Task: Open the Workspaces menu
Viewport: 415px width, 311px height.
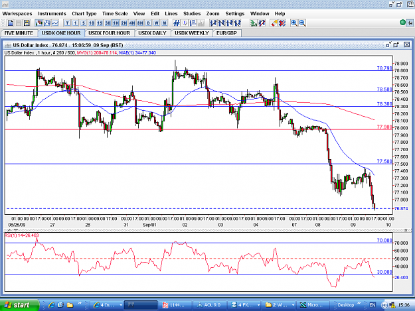Action: [17, 14]
